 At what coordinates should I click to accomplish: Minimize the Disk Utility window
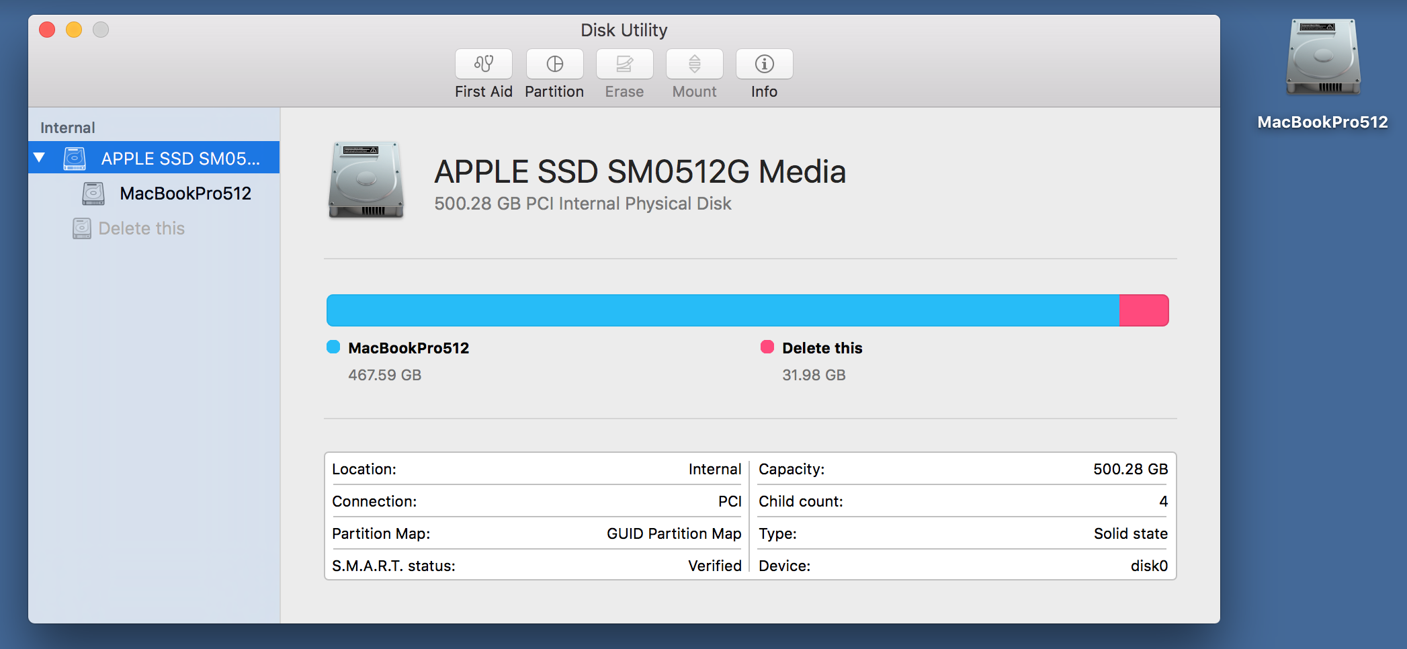74,30
